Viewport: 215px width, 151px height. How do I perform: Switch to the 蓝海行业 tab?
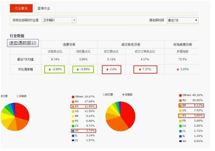[44, 8]
